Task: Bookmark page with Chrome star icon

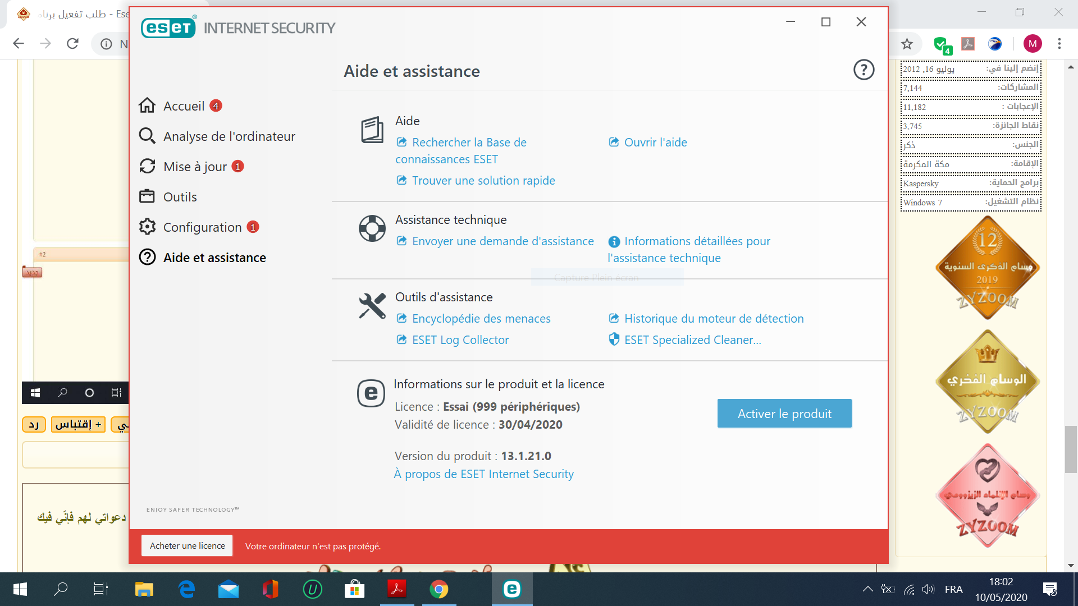Action: tap(907, 43)
